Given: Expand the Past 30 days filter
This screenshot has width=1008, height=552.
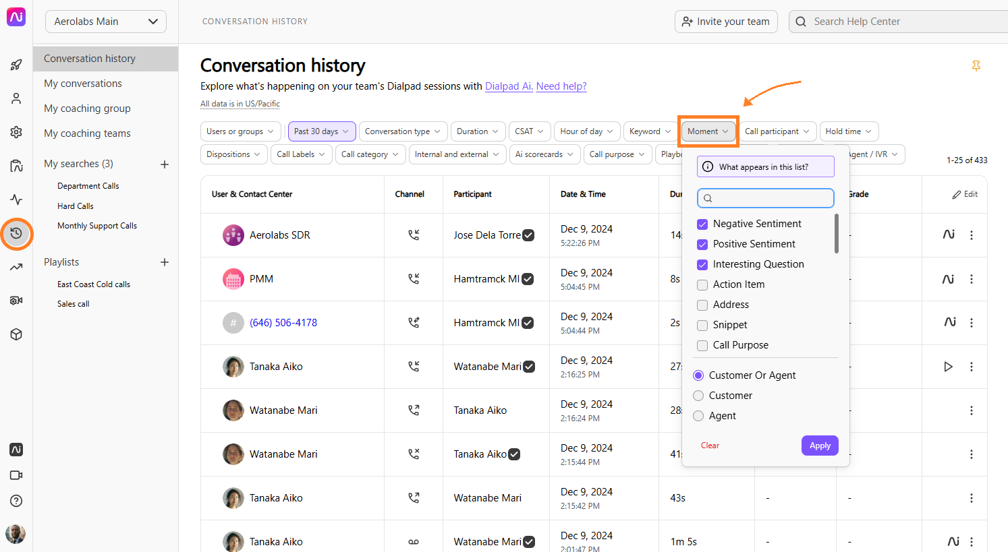Looking at the screenshot, I should (x=322, y=131).
